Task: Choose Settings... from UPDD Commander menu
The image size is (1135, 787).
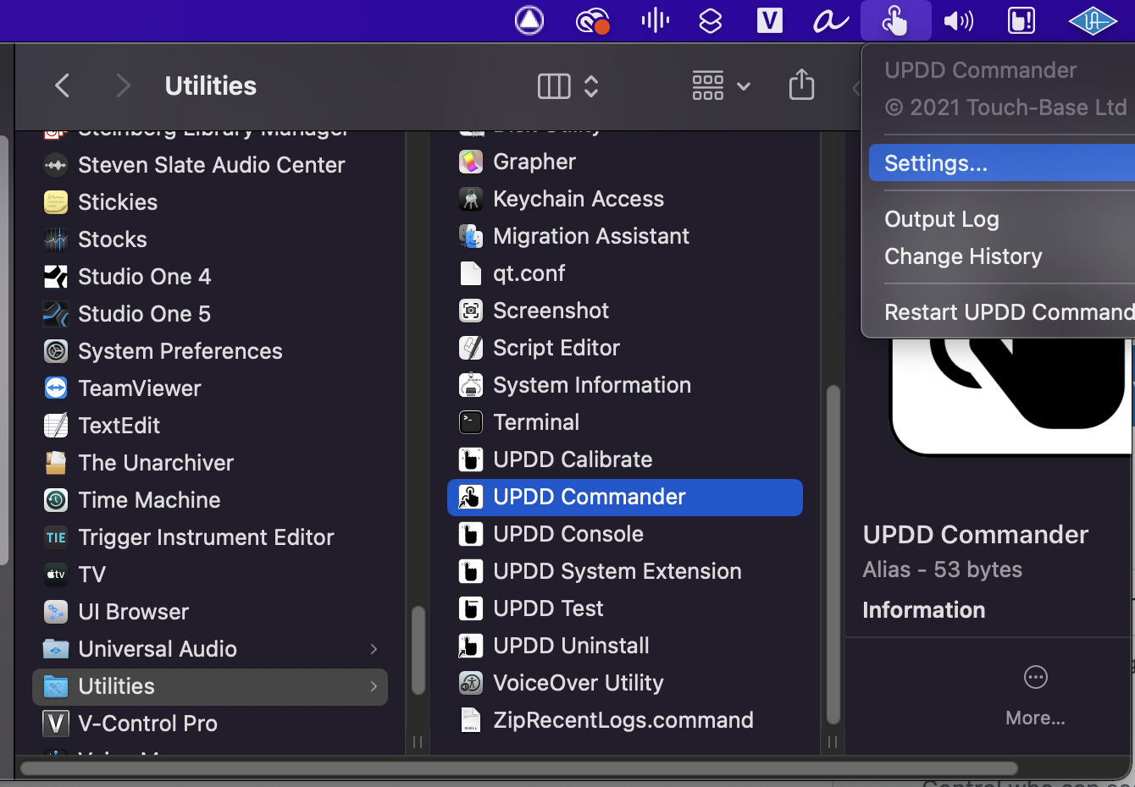Action: point(1002,162)
